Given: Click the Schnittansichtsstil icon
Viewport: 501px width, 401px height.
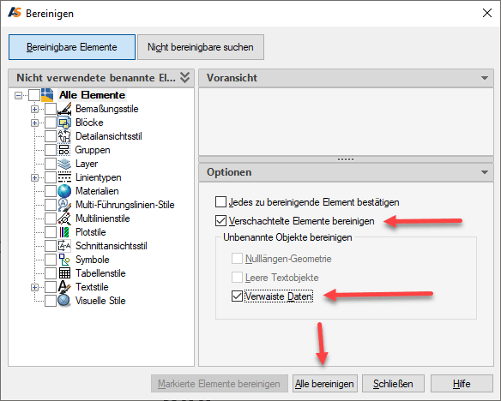Looking at the screenshot, I should point(64,246).
